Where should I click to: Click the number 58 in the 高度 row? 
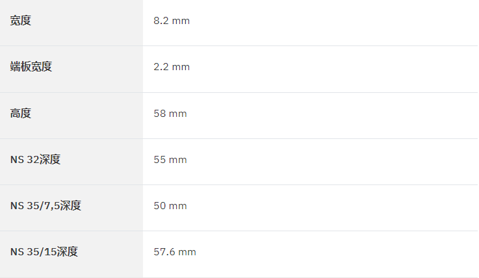[159, 114]
